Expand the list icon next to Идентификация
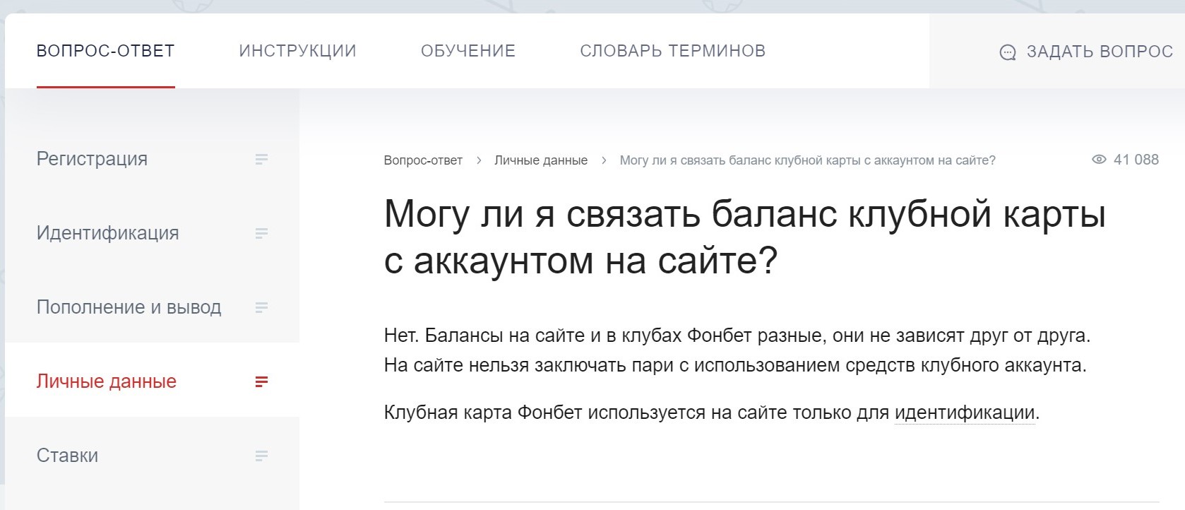The image size is (1185, 510). [261, 234]
